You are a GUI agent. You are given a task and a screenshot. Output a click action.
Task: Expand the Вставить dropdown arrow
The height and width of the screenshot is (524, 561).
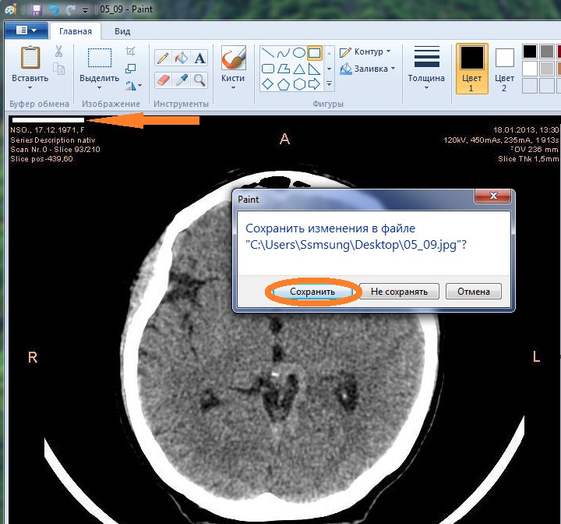[x=30, y=88]
